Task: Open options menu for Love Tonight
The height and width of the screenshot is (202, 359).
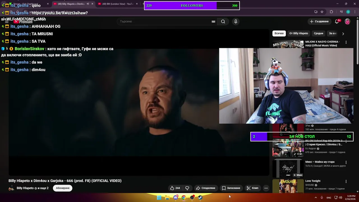Action: click(x=346, y=182)
